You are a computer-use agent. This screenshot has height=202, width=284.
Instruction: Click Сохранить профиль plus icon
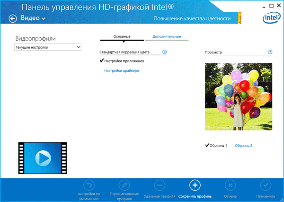[x=195, y=185]
